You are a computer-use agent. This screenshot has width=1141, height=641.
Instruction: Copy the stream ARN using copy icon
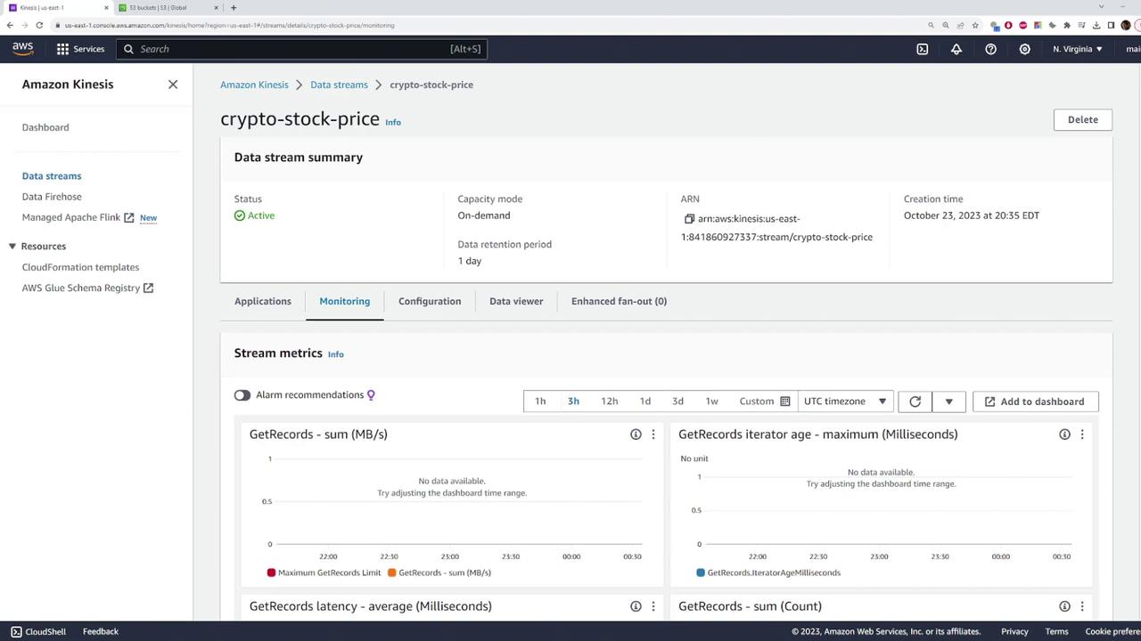(689, 219)
